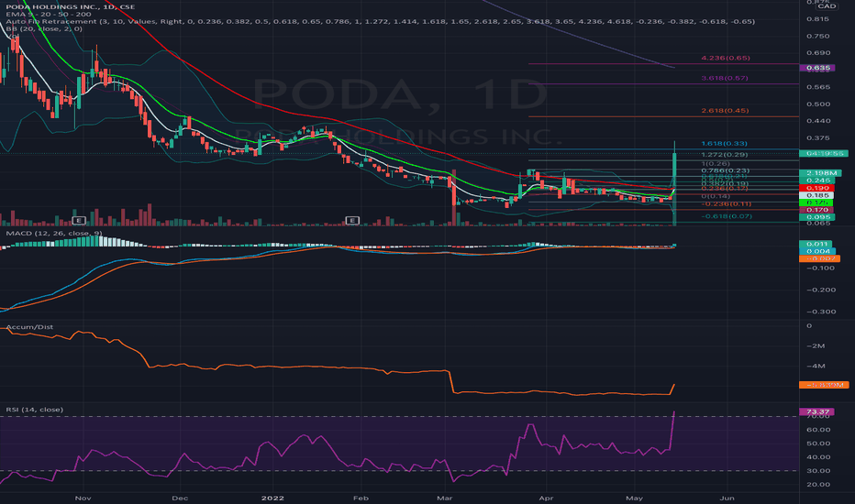Click the 73.37 RSI value label

point(816,412)
